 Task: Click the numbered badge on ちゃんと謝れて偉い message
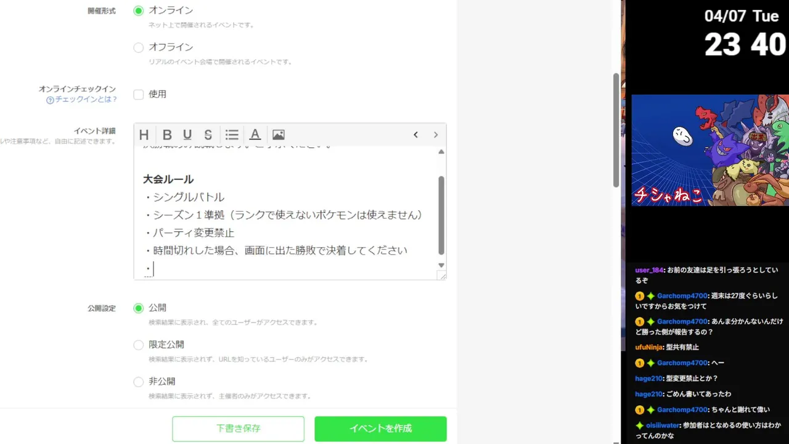[639, 410]
